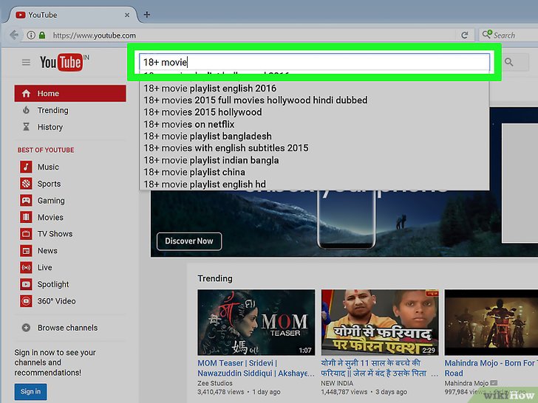Click the Trending flame icon in sidebar

tap(27, 111)
